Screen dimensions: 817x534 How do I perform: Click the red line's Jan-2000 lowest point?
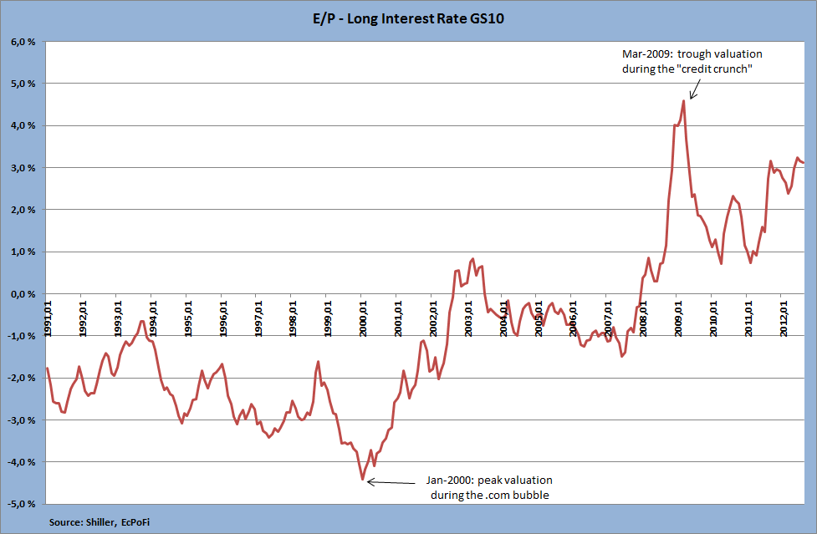pyautogui.click(x=363, y=480)
